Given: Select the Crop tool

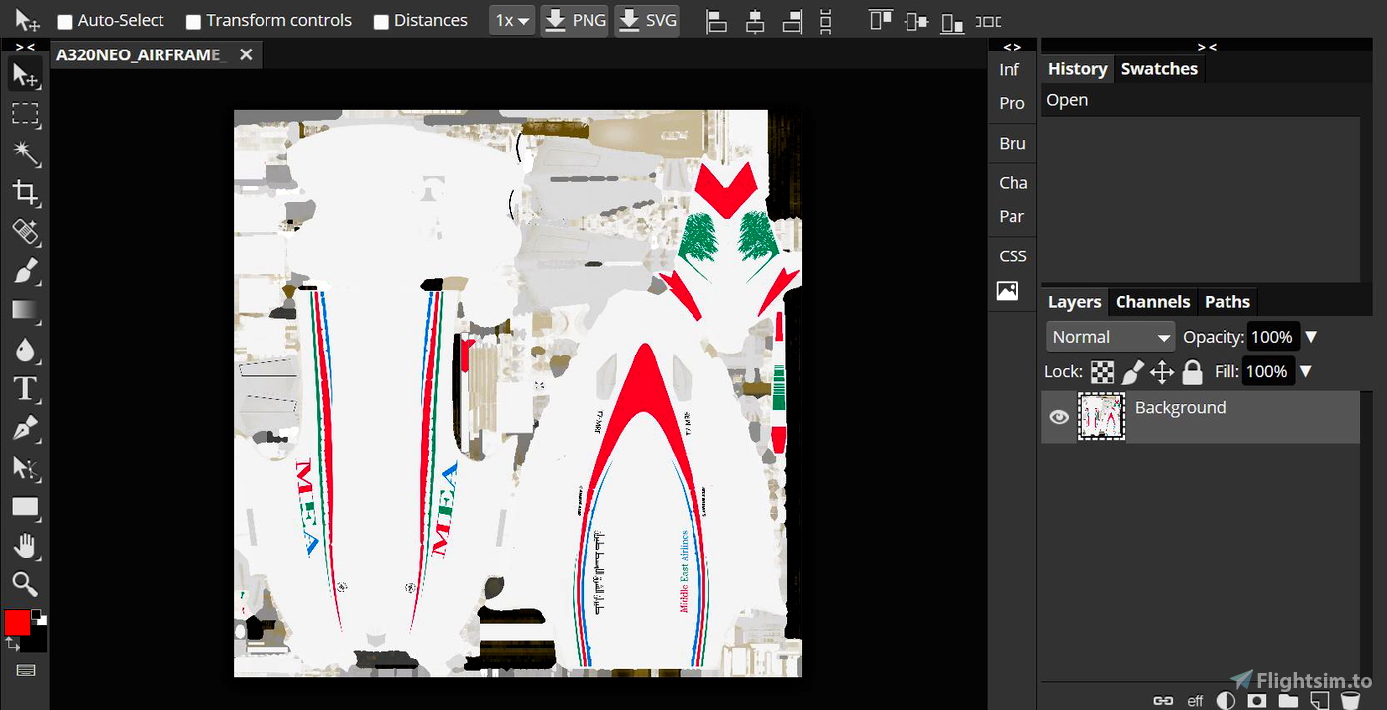Looking at the screenshot, I should pyautogui.click(x=26, y=192).
